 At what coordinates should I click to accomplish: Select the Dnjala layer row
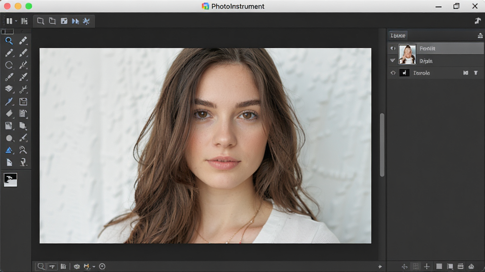point(436,61)
